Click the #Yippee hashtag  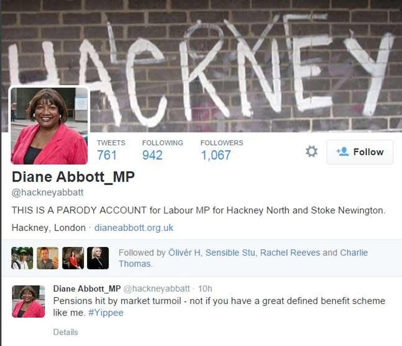click(x=106, y=313)
